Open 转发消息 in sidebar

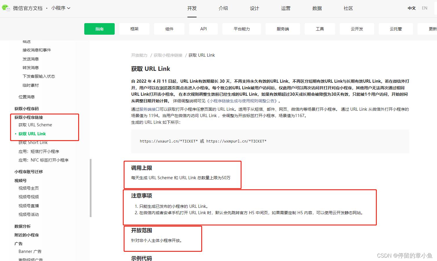tap(31, 68)
